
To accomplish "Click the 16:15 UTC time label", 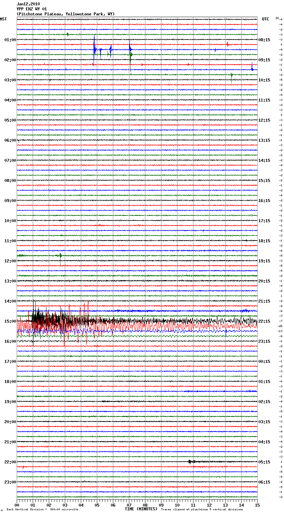I will [x=264, y=201].
